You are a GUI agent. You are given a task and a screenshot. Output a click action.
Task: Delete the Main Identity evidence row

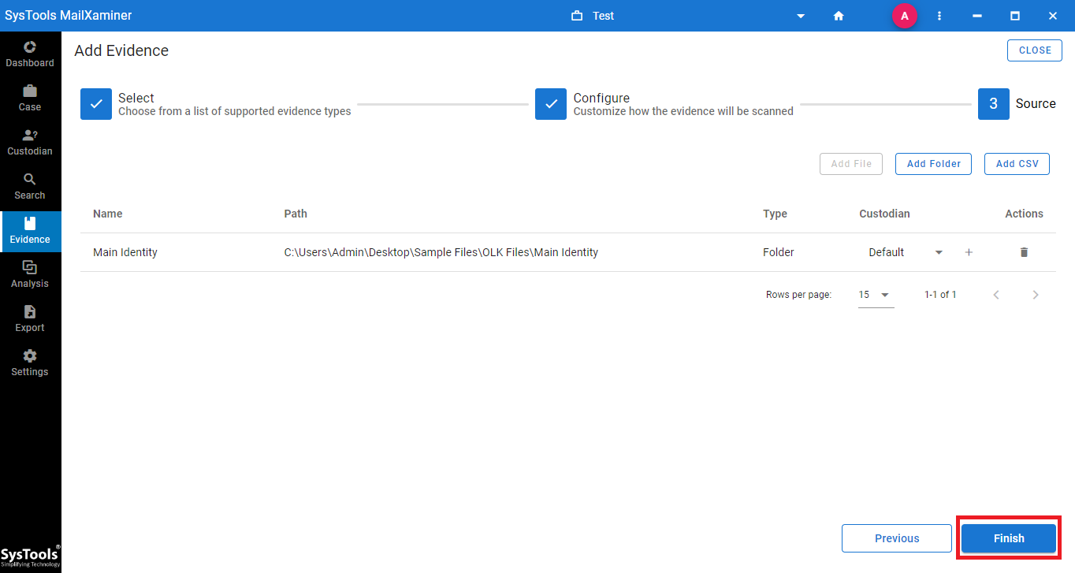tap(1024, 252)
